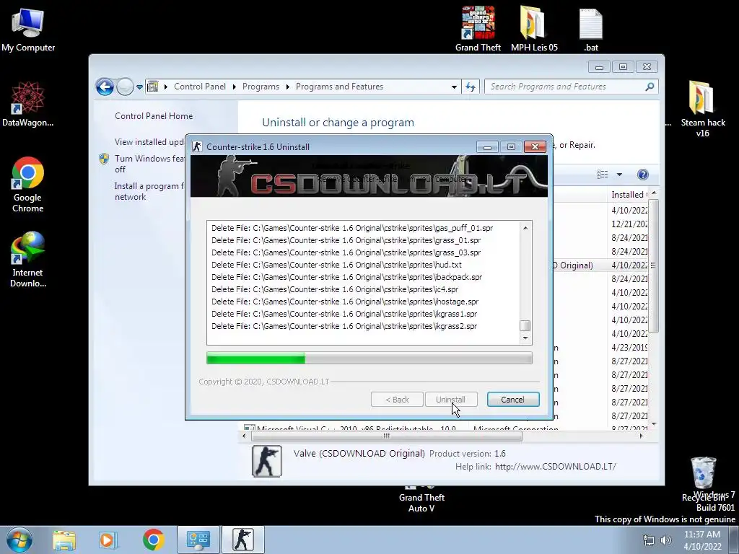This screenshot has width=739, height=554.
Task: Click search magnifier icon in Programs and Features
Action: point(650,87)
